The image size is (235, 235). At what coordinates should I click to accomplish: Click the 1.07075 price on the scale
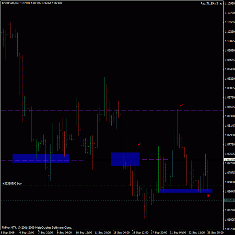(230, 173)
